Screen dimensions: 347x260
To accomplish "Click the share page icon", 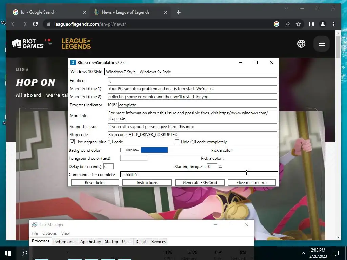I will 287,24.
